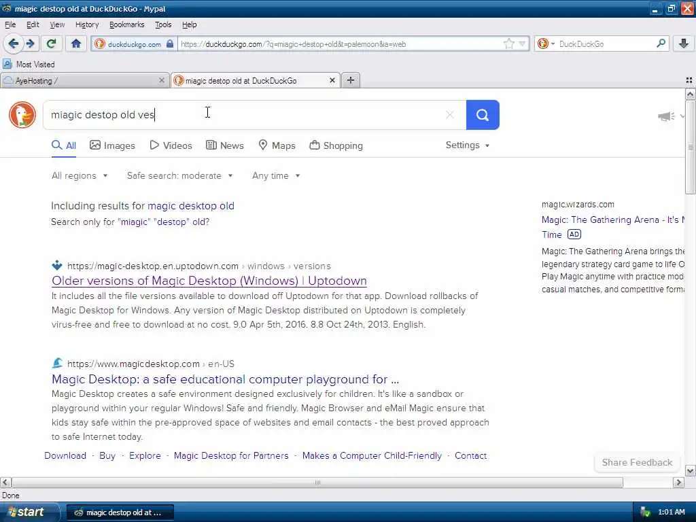Screen dimensions: 696x522
Task: Switch to News results
Action: coord(225,145)
